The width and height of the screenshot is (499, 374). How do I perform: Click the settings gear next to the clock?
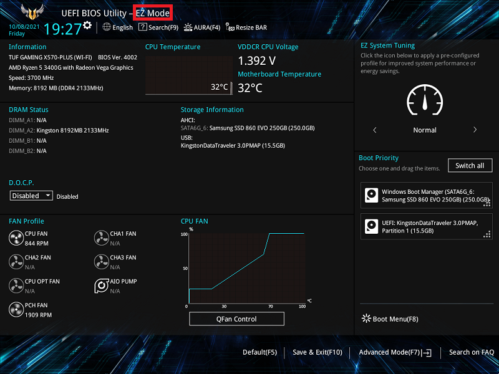tap(87, 25)
